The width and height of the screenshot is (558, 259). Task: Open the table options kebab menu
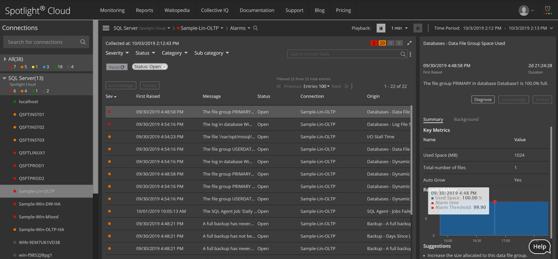[410, 54]
